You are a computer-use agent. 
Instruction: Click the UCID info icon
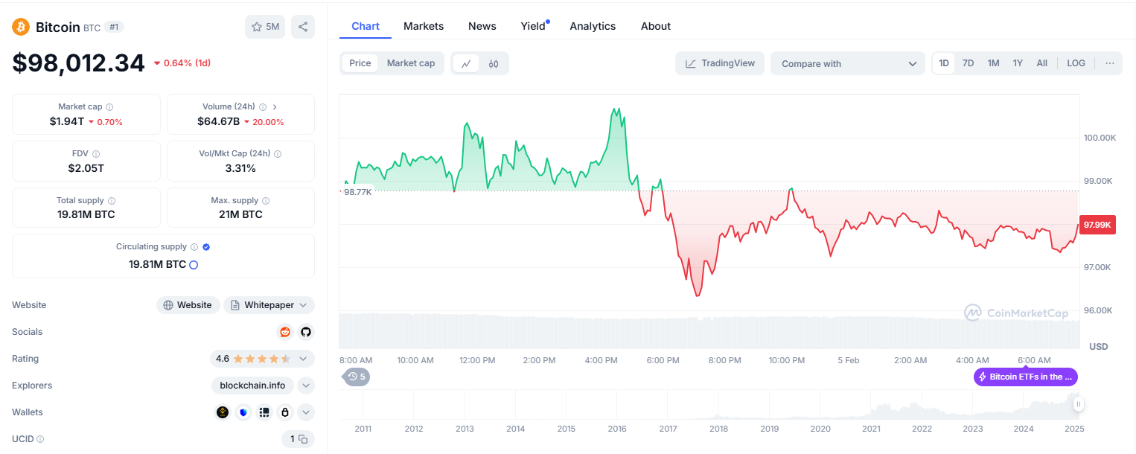(40, 439)
